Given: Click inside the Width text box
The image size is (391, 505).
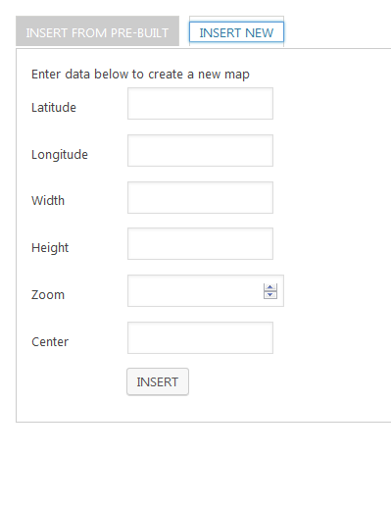Looking at the screenshot, I should click(x=200, y=197).
